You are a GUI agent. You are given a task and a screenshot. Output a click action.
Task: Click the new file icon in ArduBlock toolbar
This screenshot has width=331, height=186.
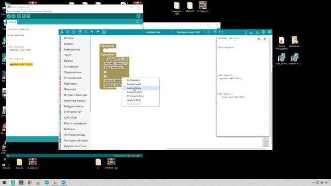coord(68,32)
